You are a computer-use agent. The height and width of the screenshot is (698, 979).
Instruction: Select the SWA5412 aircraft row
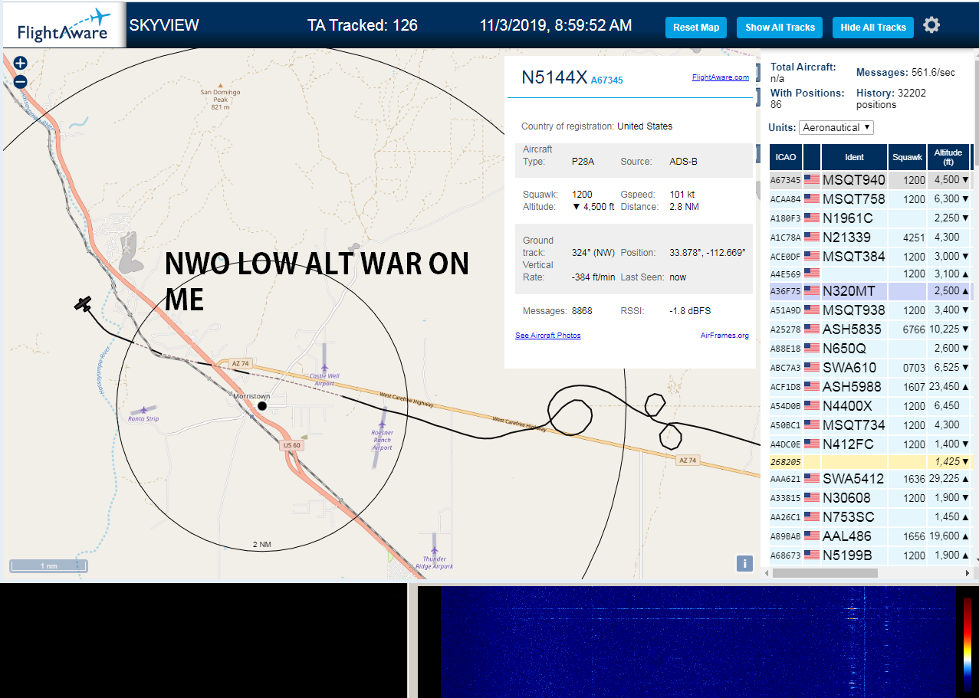(x=870, y=479)
